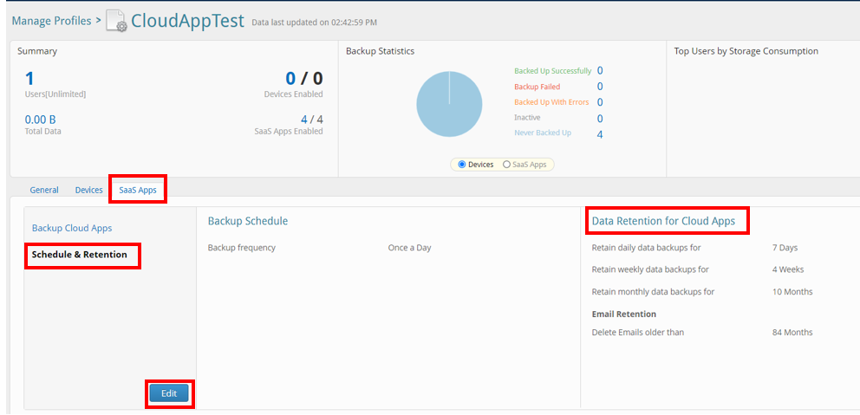
Task: Open Backup Cloud Apps section
Action: click(x=72, y=228)
